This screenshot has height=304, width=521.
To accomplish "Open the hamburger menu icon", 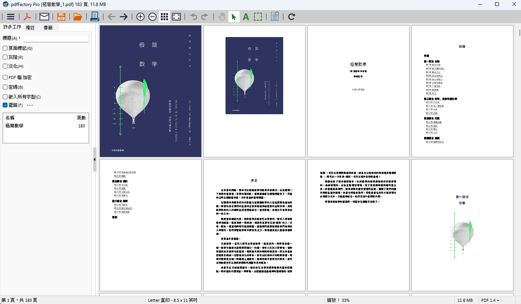I will [11, 17].
